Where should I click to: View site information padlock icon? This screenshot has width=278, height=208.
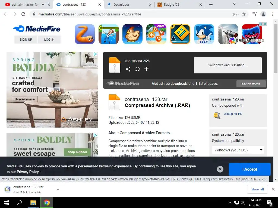(34, 14)
